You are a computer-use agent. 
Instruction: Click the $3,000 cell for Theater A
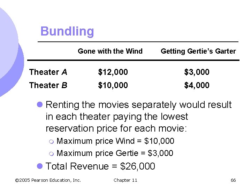pyautogui.click(x=197, y=72)
